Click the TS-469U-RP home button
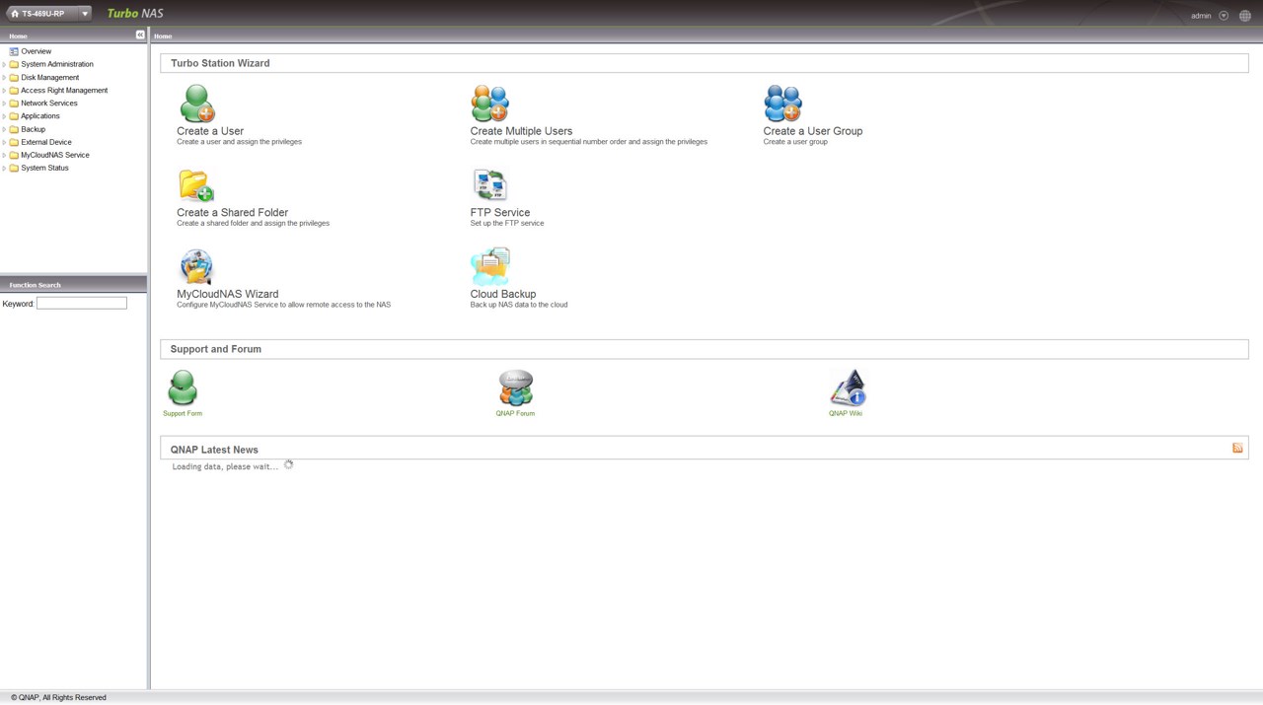This screenshot has width=1263, height=705. (37, 14)
